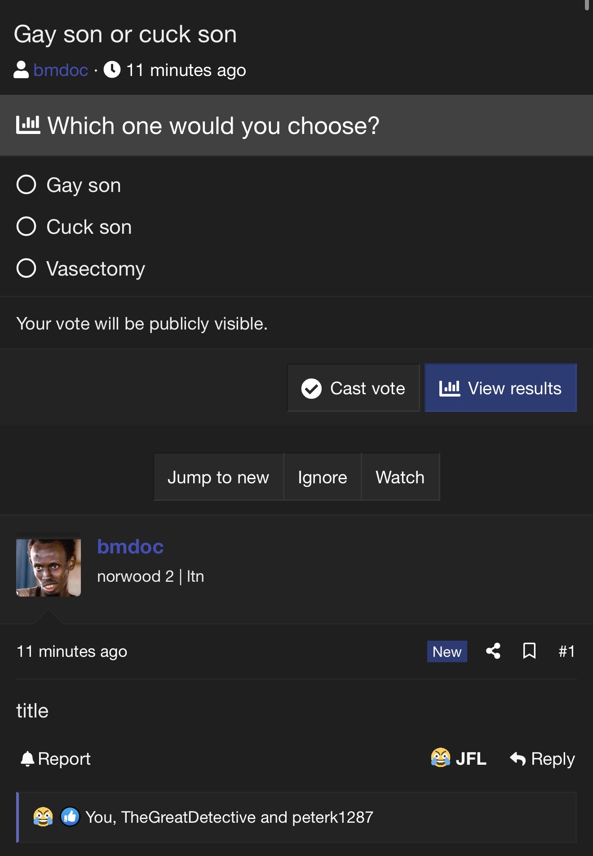The height and width of the screenshot is (856, 593).
Task: Click the Cast vote button
Action: point(353,388)
